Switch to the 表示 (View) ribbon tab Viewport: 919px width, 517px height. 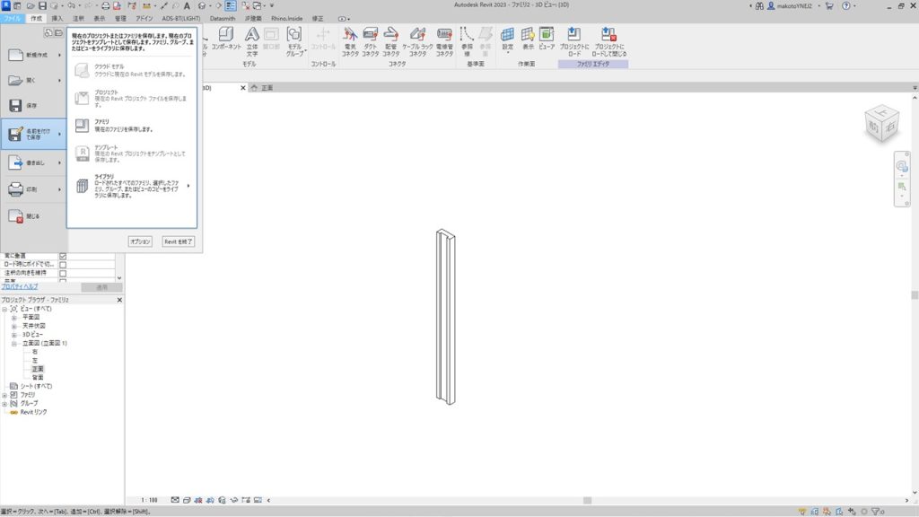coord(100,19)
